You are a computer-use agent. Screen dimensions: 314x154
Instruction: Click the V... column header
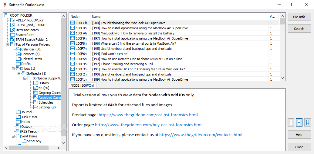[x=273, y=17]
